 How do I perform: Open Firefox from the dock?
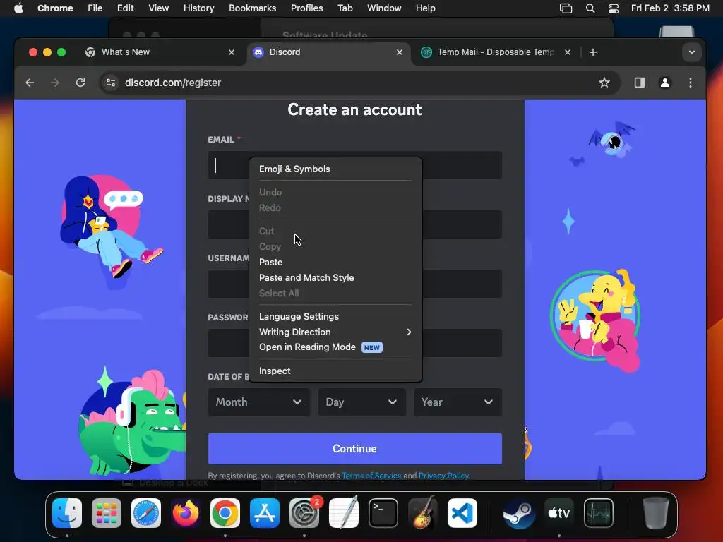pos(186,513)
